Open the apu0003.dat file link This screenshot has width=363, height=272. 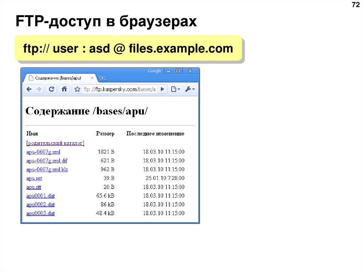pos(40,213)
